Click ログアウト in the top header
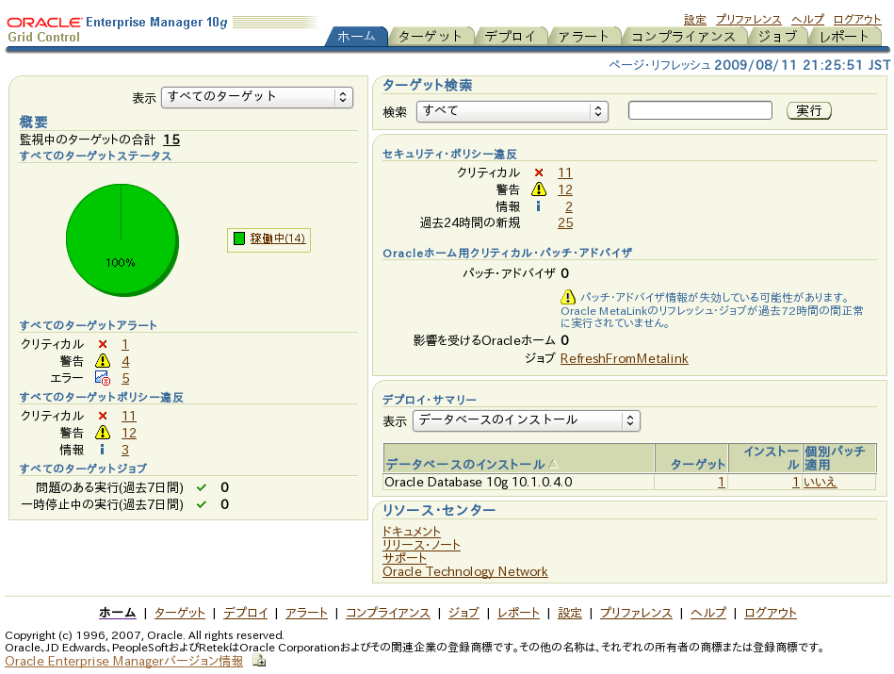The height and width of the screenshot is (674, 894). (857, 20)
